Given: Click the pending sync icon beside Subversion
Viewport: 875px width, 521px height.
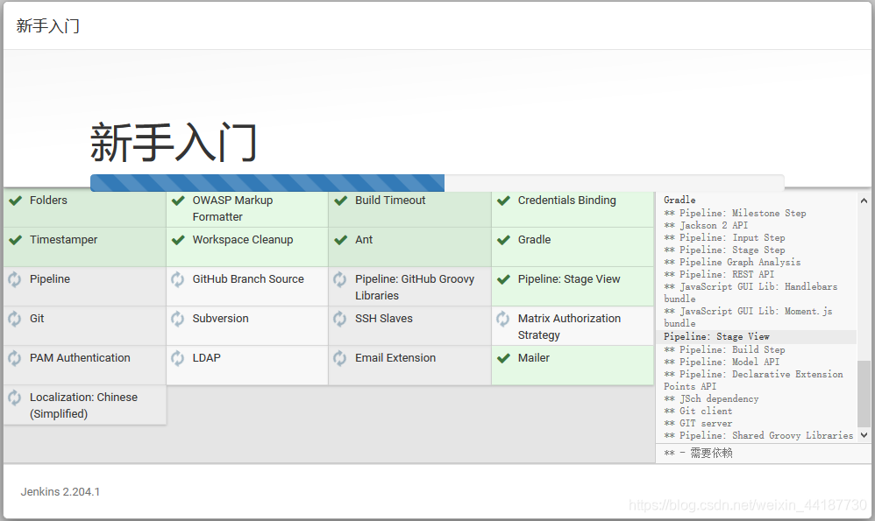Looking at the screenshot, I should [x=177, y=319].
